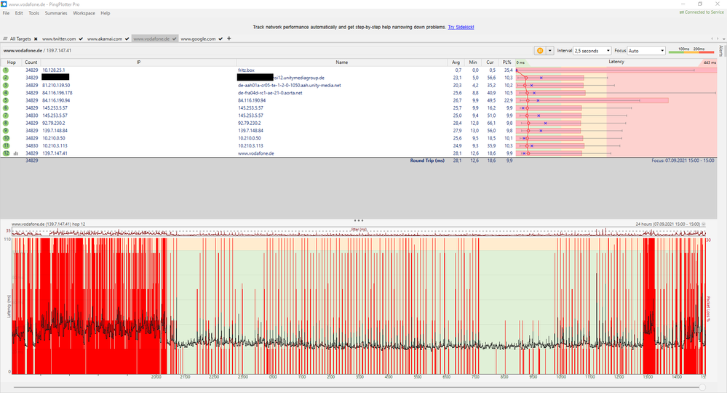
Task: Add a new target tab with the plus icon
Action: 229,39
